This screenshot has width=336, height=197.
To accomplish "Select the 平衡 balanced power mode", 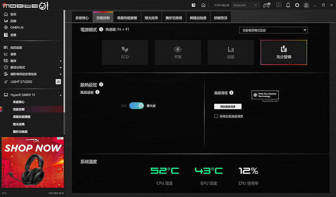I will 178,53.
